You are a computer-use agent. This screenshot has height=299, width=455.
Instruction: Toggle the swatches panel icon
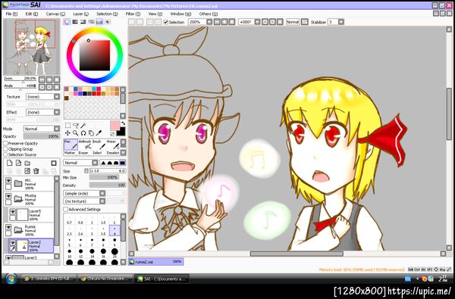point(99,22)
